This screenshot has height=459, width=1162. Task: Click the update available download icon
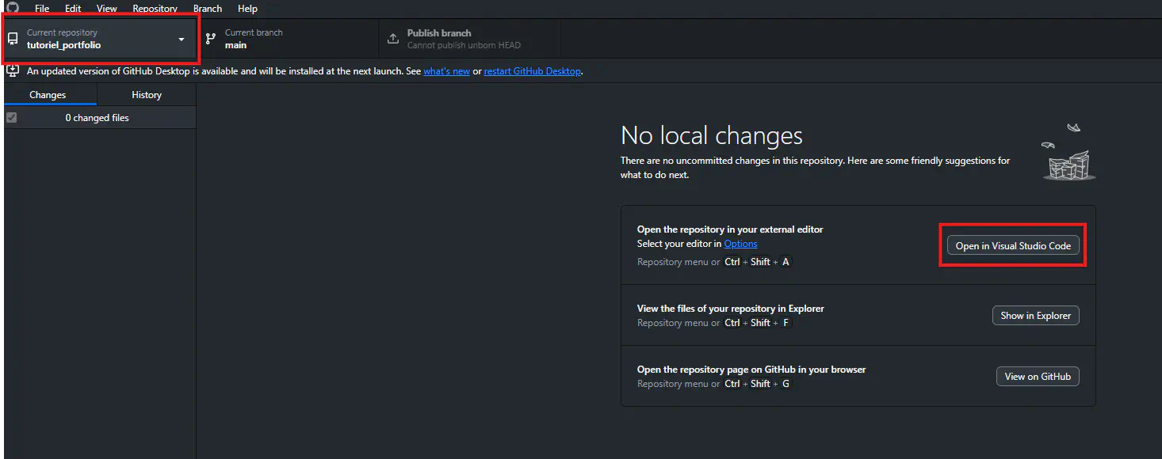point(13,70)
